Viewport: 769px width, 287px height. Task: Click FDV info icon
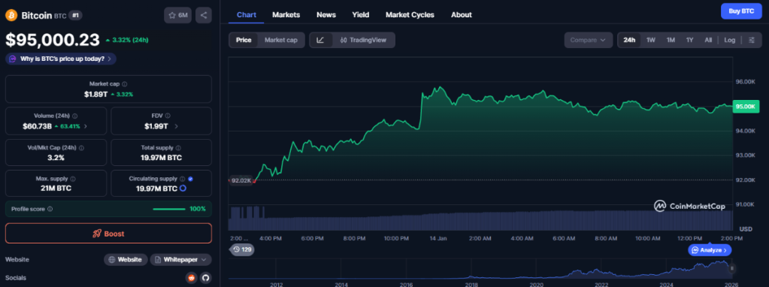[168, 116]
